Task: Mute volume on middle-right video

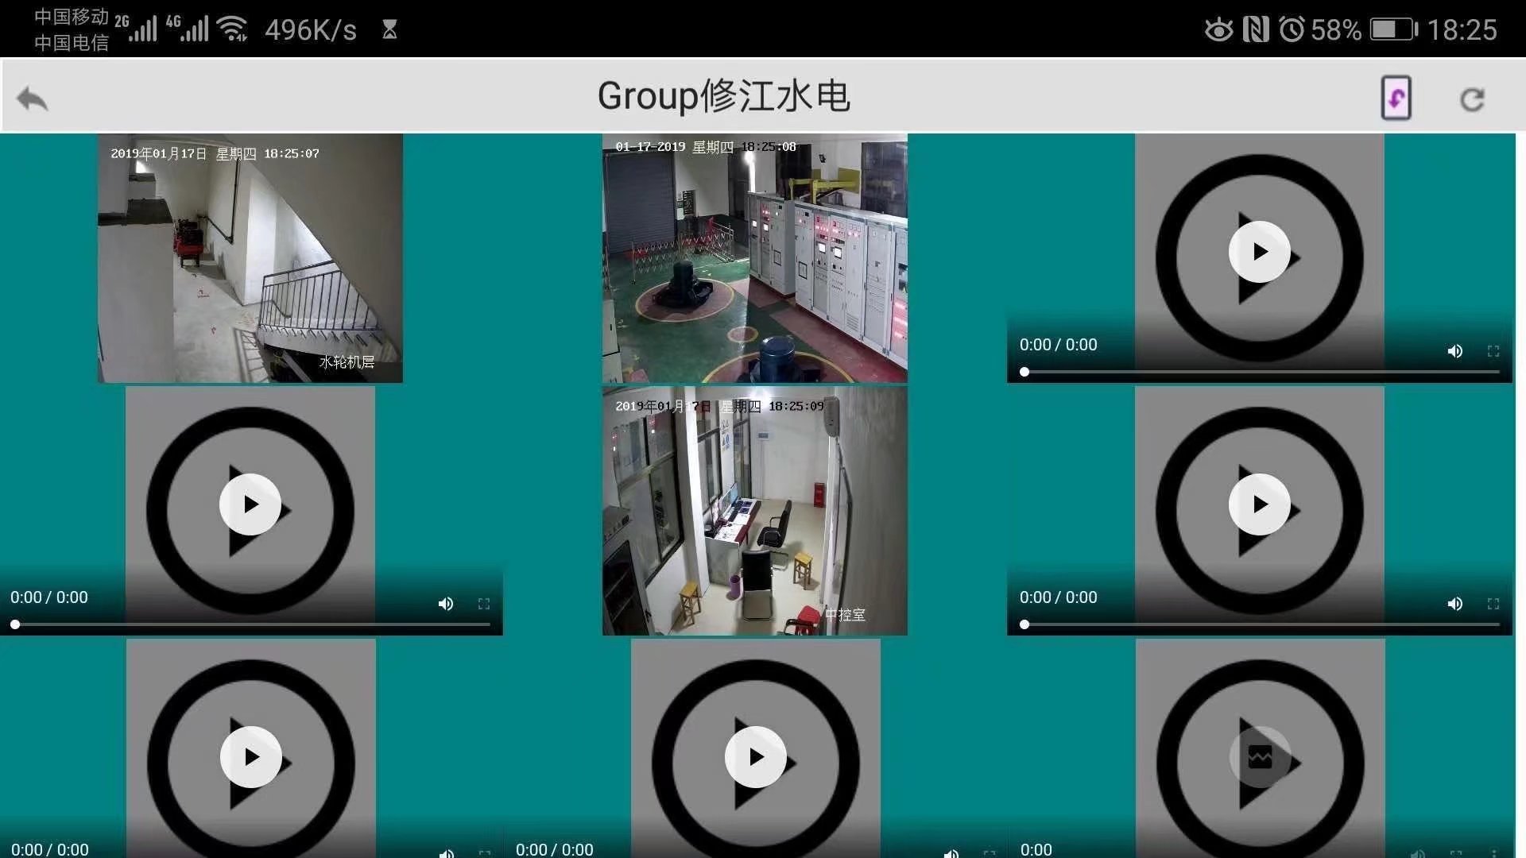Action: (x=1454, y=604)
